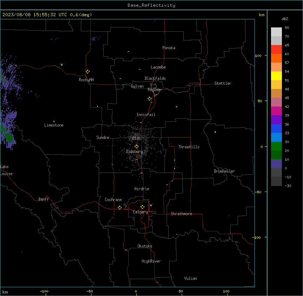Screen dimensions: 303x296
Task: Click the Drumheller label
Action: (224, 171)
